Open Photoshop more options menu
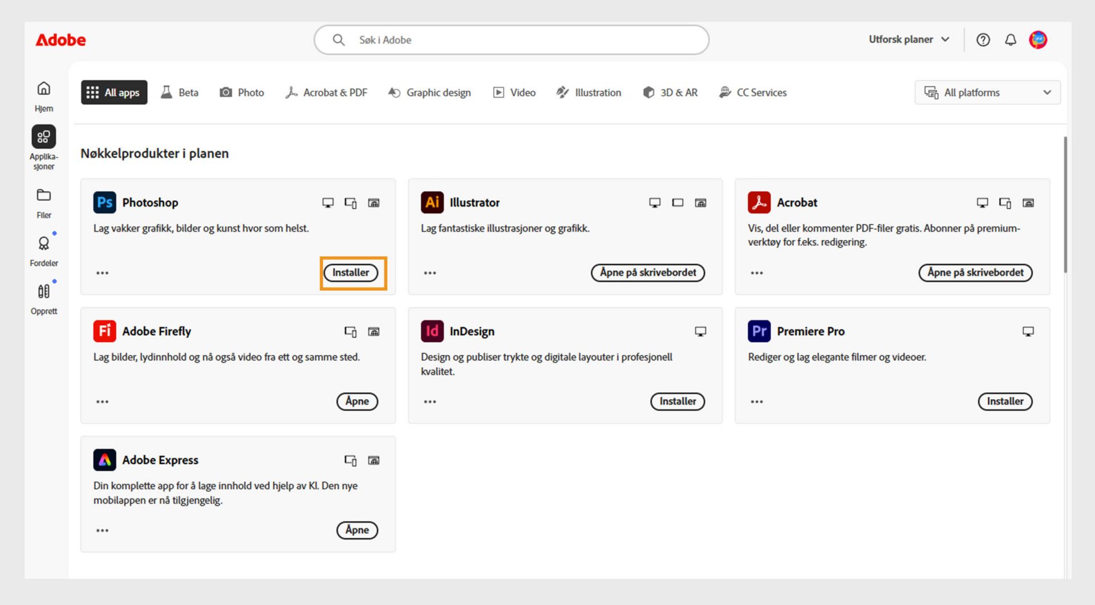Viewport: 1095px width, 605px height. [103, 273]
